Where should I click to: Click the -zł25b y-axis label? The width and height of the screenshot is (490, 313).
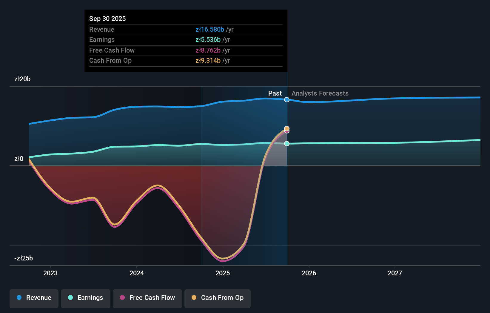[x=24, y=258]
